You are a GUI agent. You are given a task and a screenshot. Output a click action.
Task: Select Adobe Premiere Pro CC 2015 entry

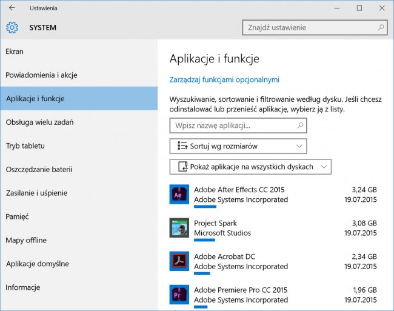pos(241,290)
